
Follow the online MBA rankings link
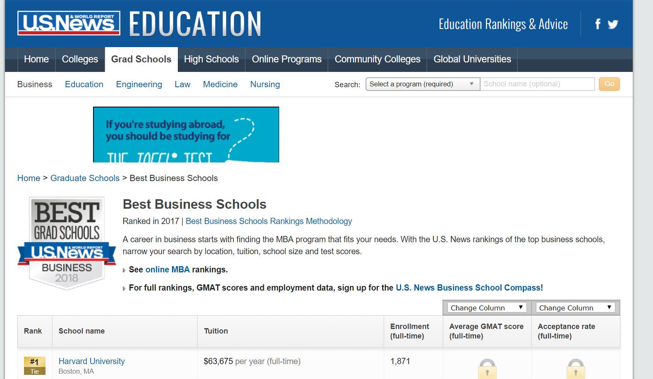(167, 269)
